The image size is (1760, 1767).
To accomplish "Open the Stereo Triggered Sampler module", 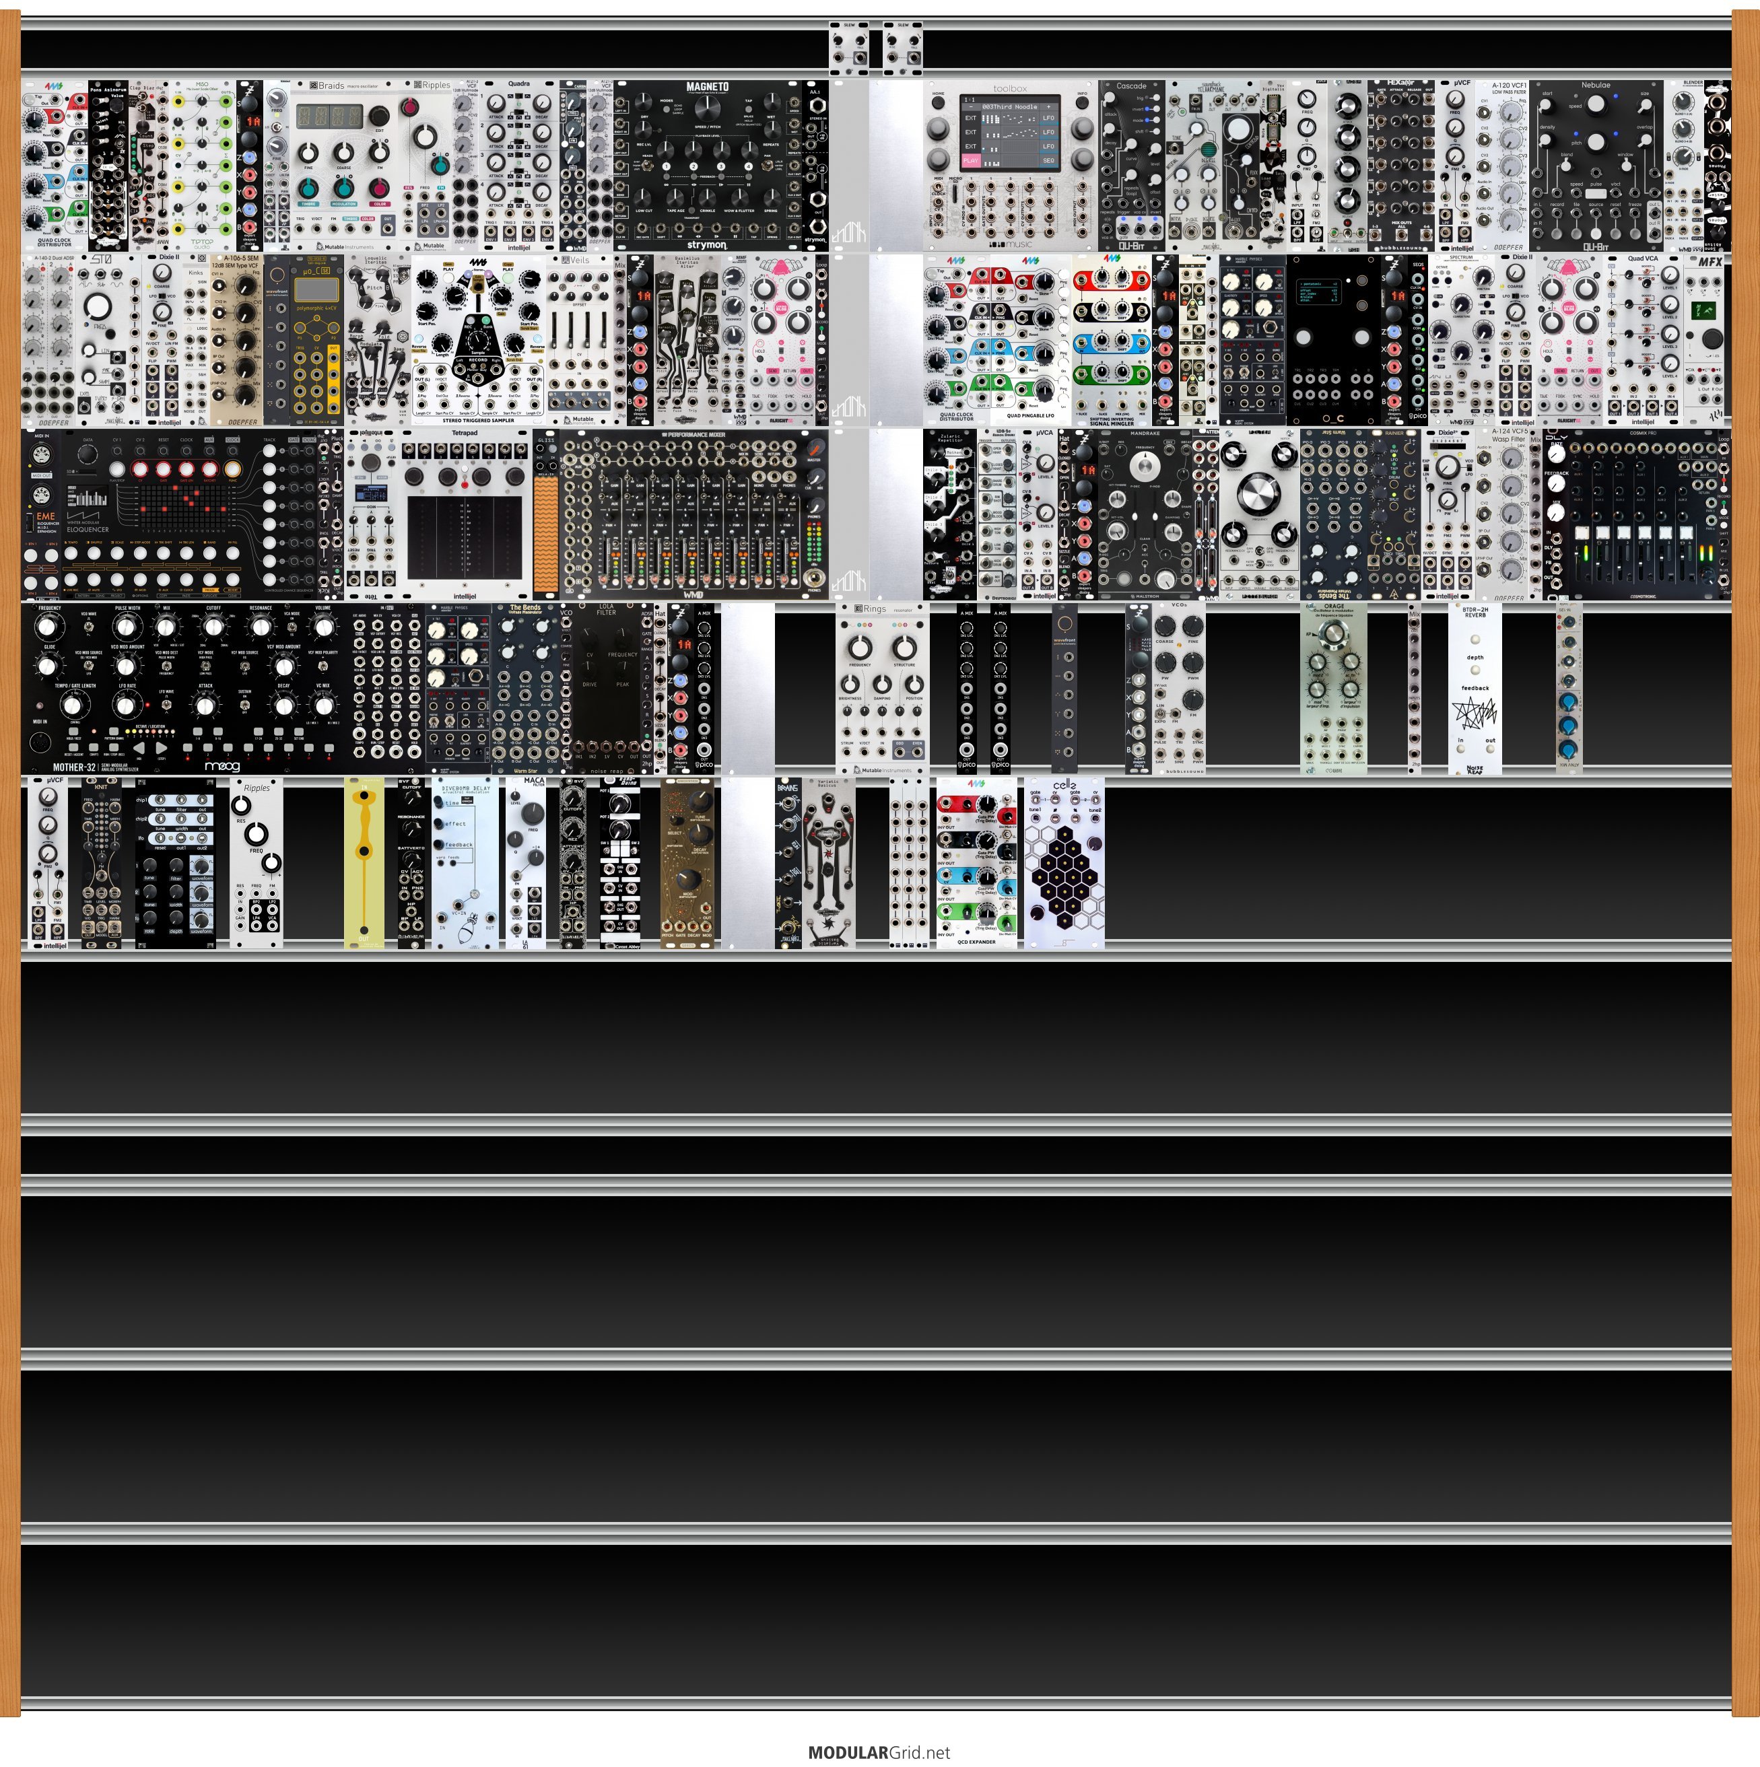I will 479,340.
